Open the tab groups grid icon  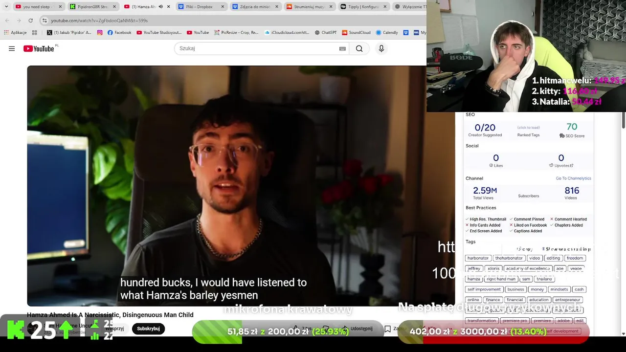coord(34,33)
